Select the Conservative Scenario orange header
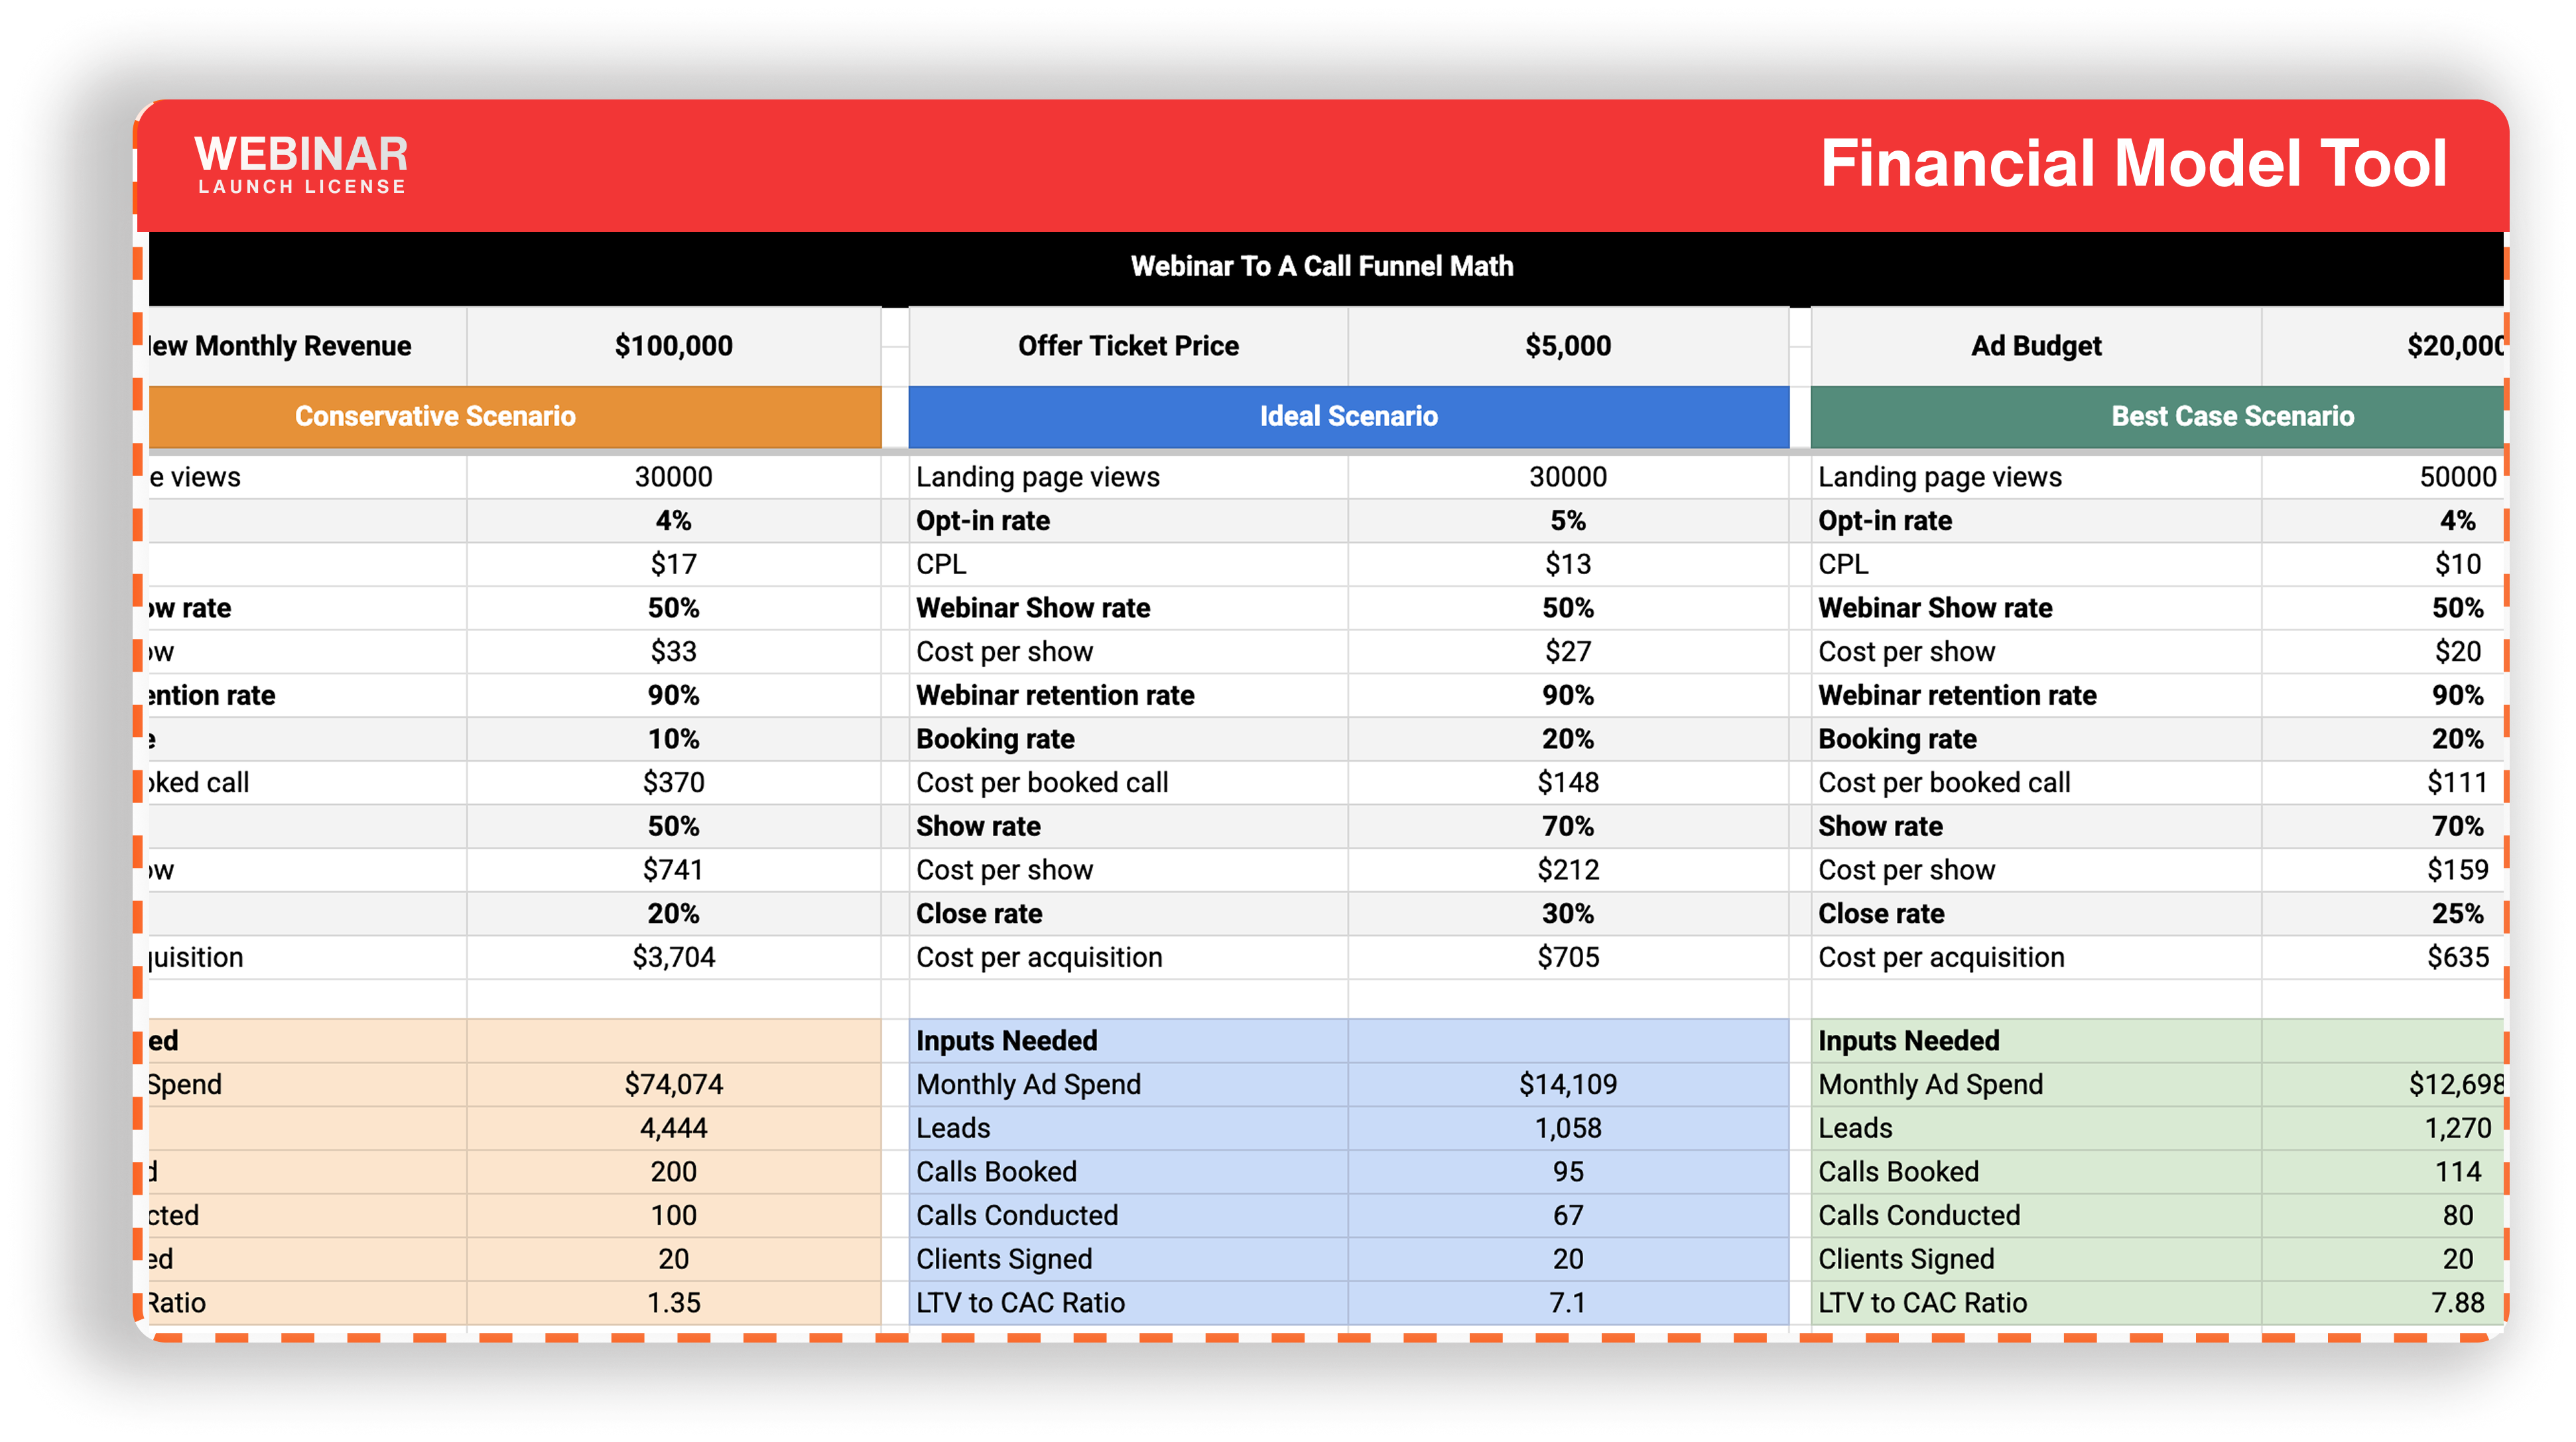This screenshot has width=2576, height=1442. point(435,416)
